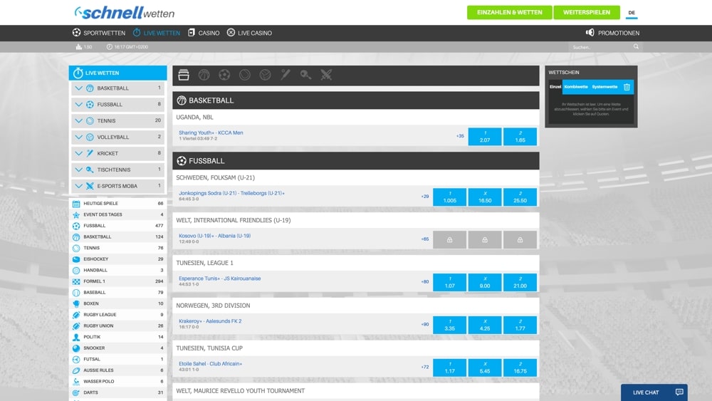Screen dimensions: 712x401
Task: Click the Einzahlen & Wetten button
Action: (x=510, y=12)
